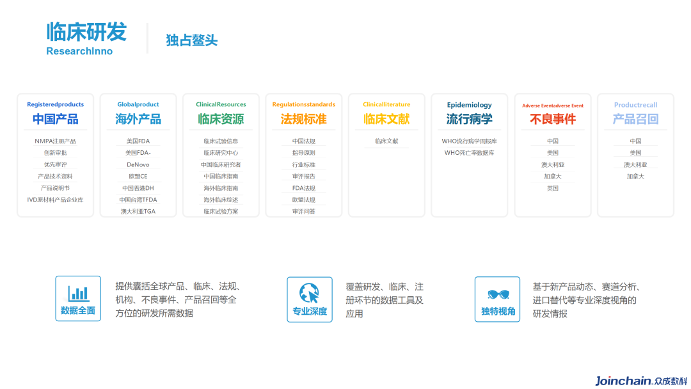691x389 pixels.
Task: Select 欧盟法规 entry
Action: point(304,200)
